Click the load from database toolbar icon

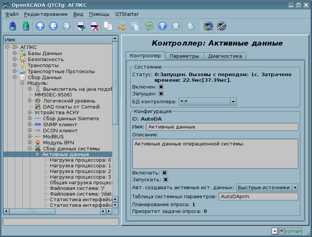[x=13, y=26]
